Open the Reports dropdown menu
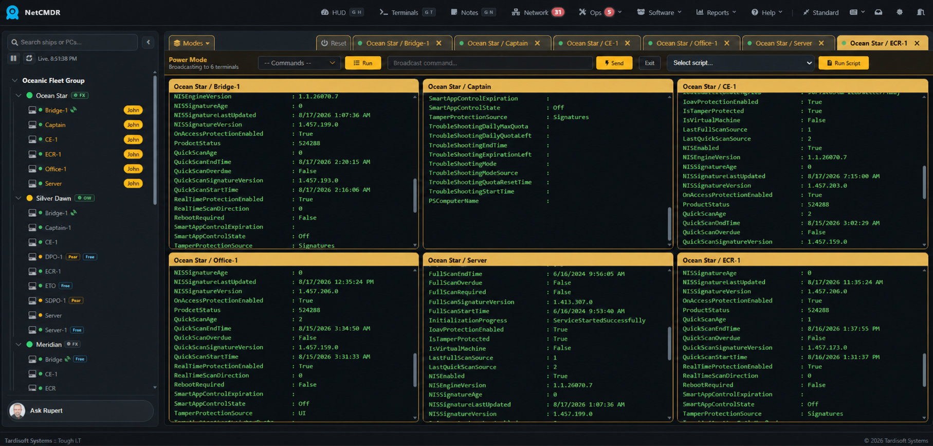The image size is (933, 446). [x=716, y=12]
